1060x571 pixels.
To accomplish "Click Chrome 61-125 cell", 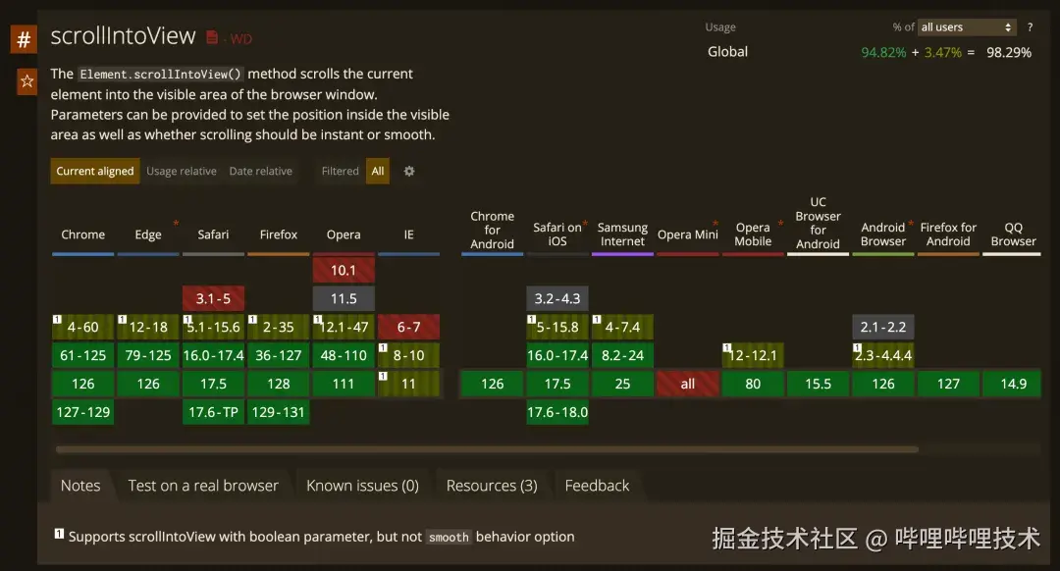I will [x=83, y=355].
